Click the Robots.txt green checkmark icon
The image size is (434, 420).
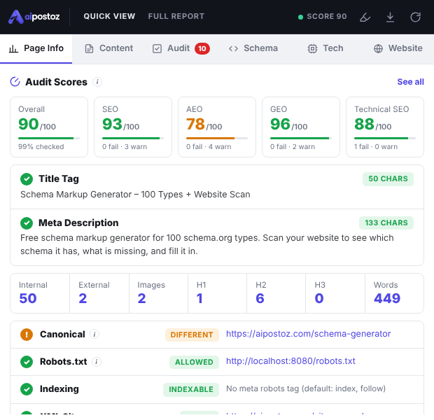(x=27, y=362)
